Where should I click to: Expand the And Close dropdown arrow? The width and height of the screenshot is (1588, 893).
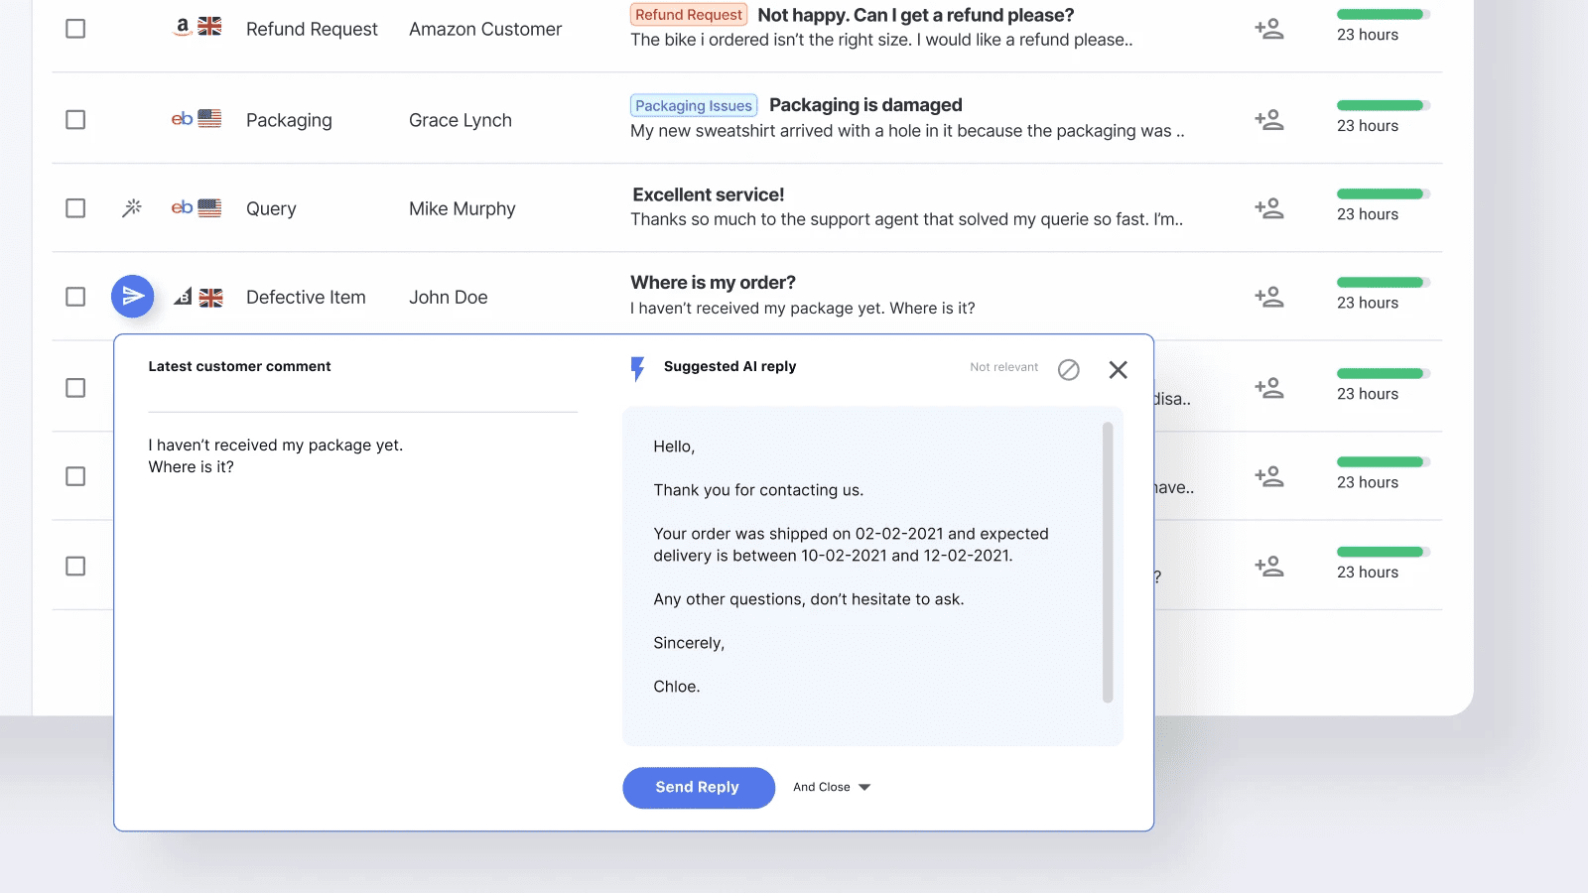[864, 788]
